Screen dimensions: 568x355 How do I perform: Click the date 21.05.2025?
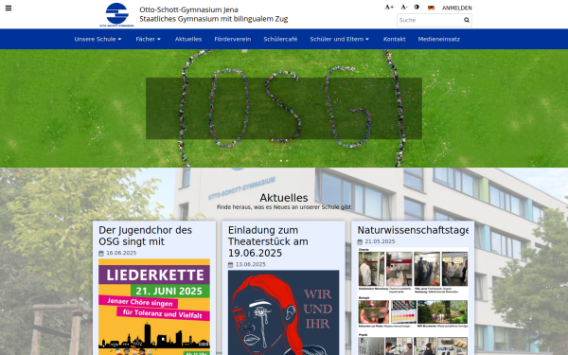(380, 241)
